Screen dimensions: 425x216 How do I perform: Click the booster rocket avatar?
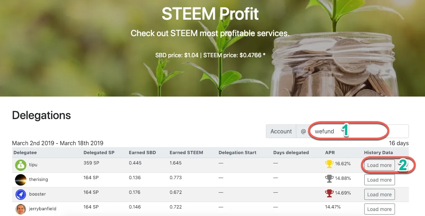point(21,194)
